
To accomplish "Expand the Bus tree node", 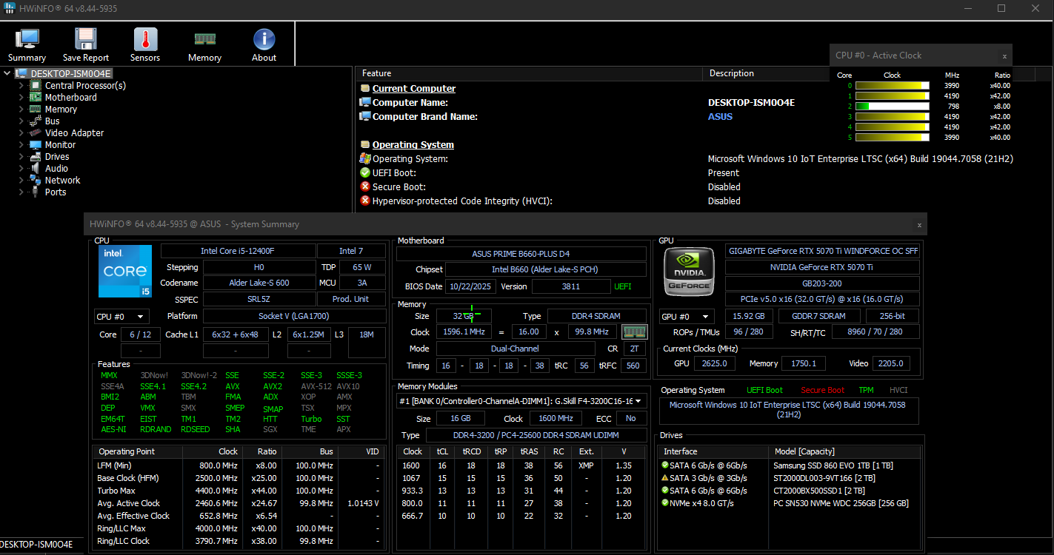I will [21, 121].
